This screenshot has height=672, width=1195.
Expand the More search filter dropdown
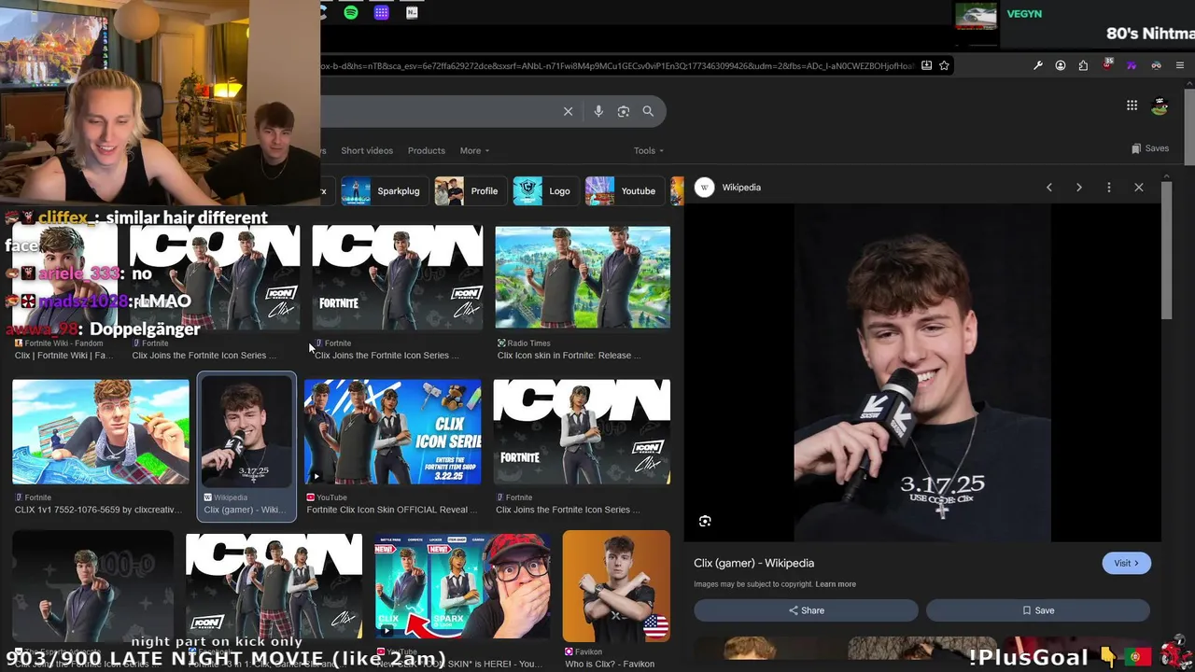point(474,150)
